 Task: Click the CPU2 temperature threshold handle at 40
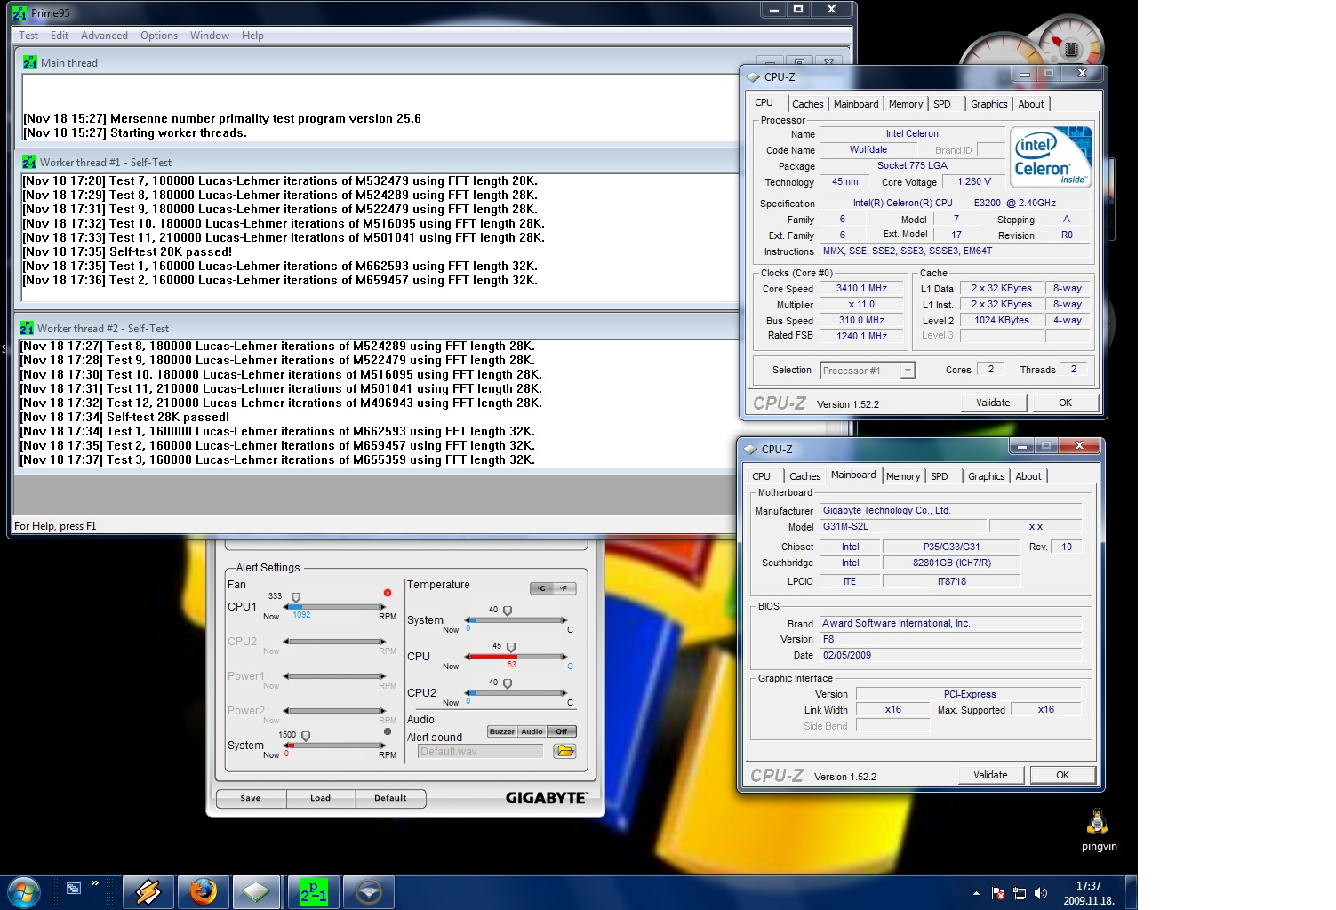tap(508, 683)
